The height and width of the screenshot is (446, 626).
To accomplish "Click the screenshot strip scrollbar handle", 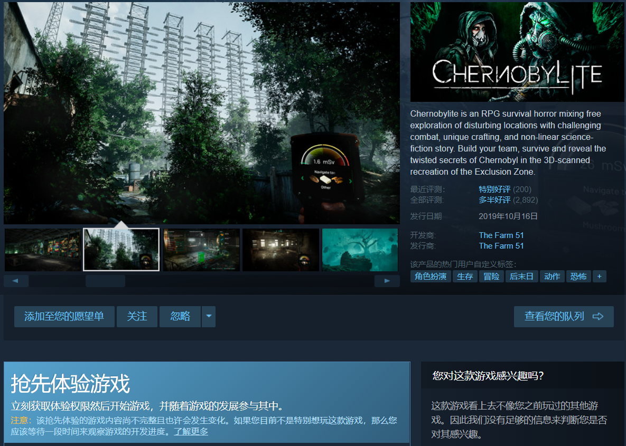I will point(106,281).
